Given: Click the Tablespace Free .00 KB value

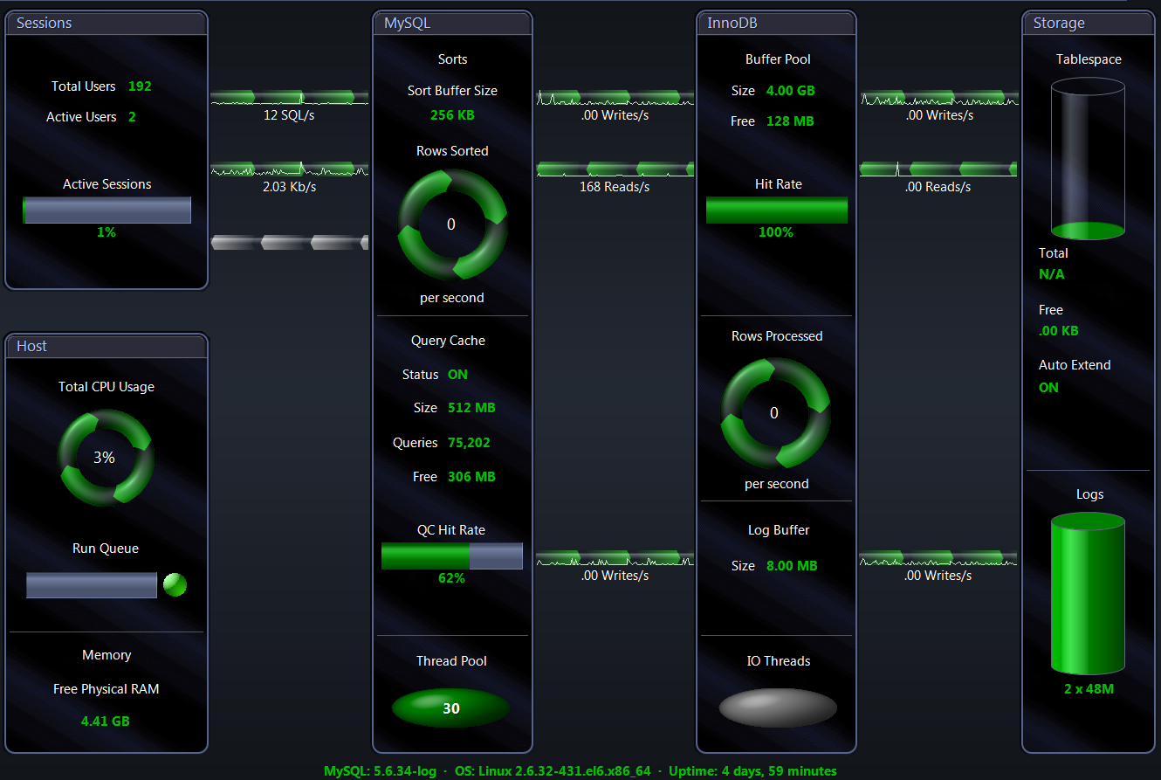Looking at the screenshot, I should (x=1059, y=331).
